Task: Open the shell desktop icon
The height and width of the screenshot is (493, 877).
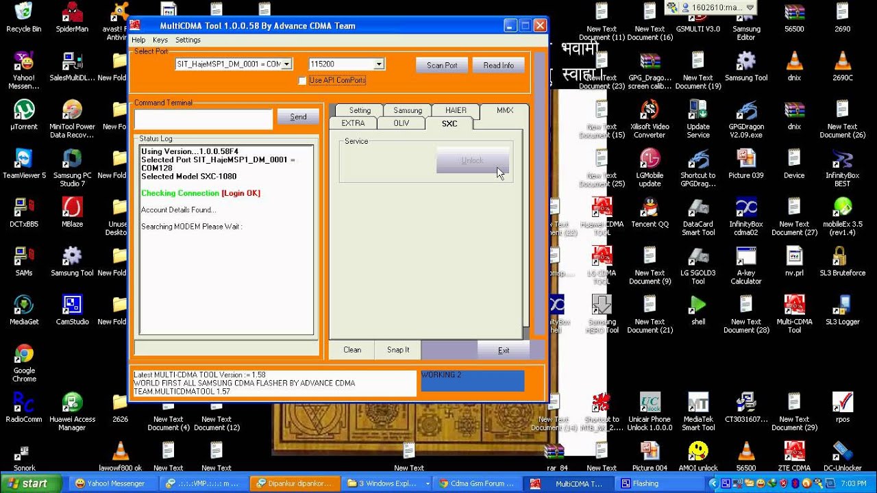Action: [698, 309]
